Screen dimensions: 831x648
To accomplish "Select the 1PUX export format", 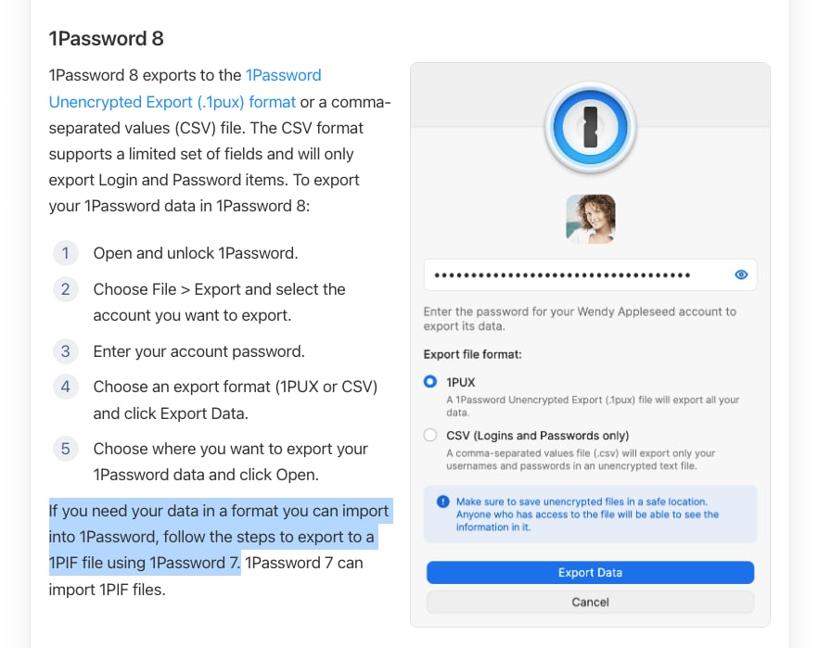I will tap(429, 381).
